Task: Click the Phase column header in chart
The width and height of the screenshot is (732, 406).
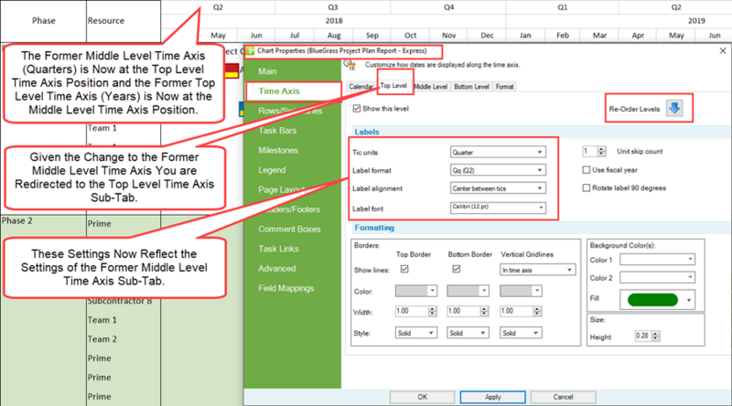Action: (x=43, y=21)
